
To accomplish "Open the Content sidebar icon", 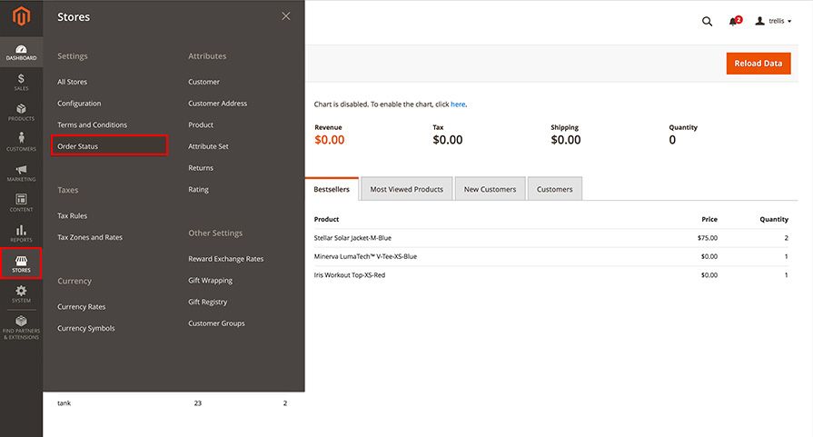I will point(21,204).
